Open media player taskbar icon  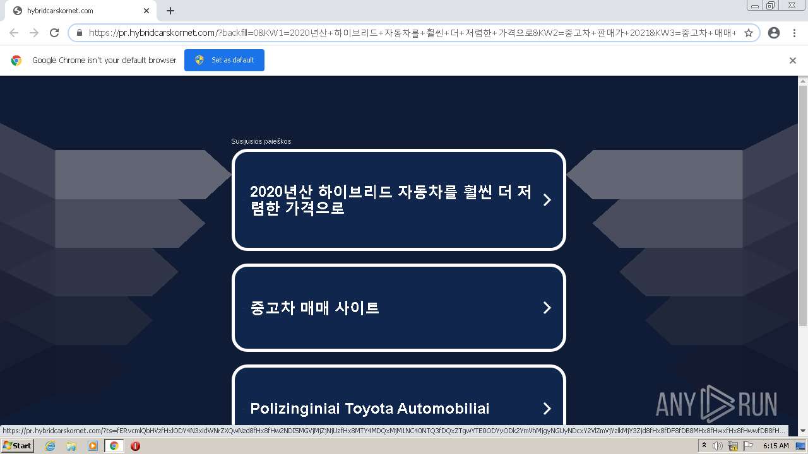(93, 446)
